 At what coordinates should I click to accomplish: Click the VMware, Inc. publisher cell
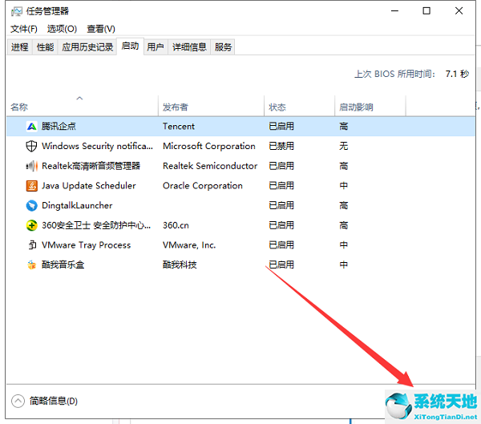(189, 245)
